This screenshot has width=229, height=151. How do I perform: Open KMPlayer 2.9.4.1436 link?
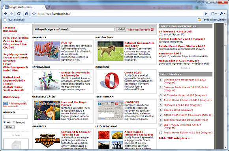(182, 105)
